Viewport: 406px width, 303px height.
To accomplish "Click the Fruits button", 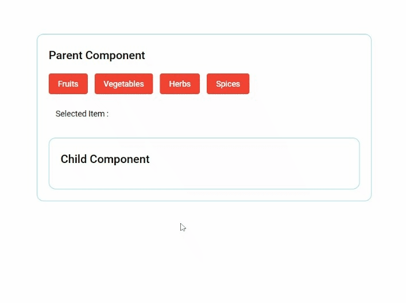I will [68, 84].
